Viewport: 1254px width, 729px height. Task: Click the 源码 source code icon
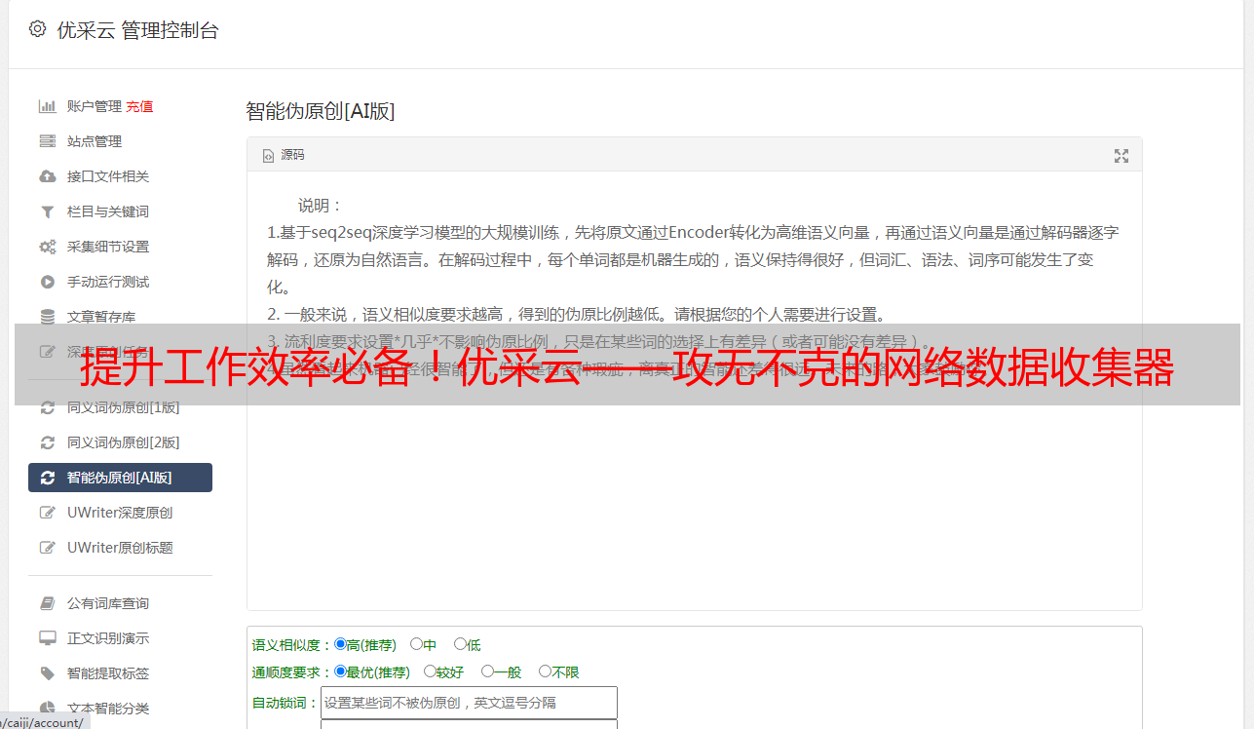[x=269, y=156]
